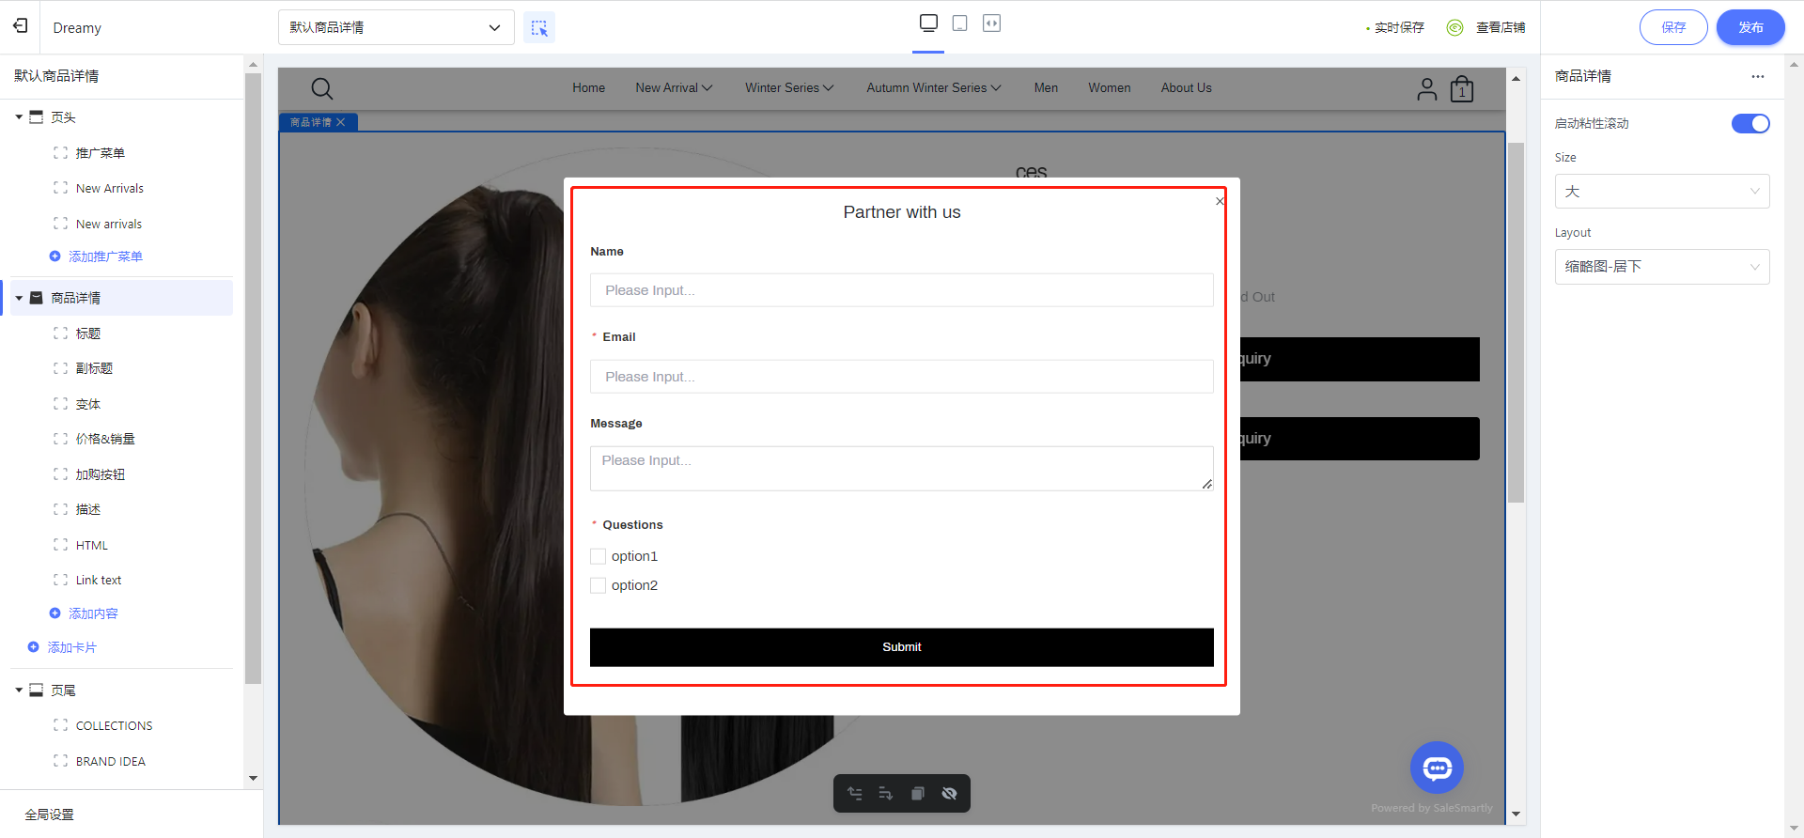Viewport: 1804px width, 838px height.
Task: Duplicate section via floating toolbar copy icon
Action: [x=918, y=794]
